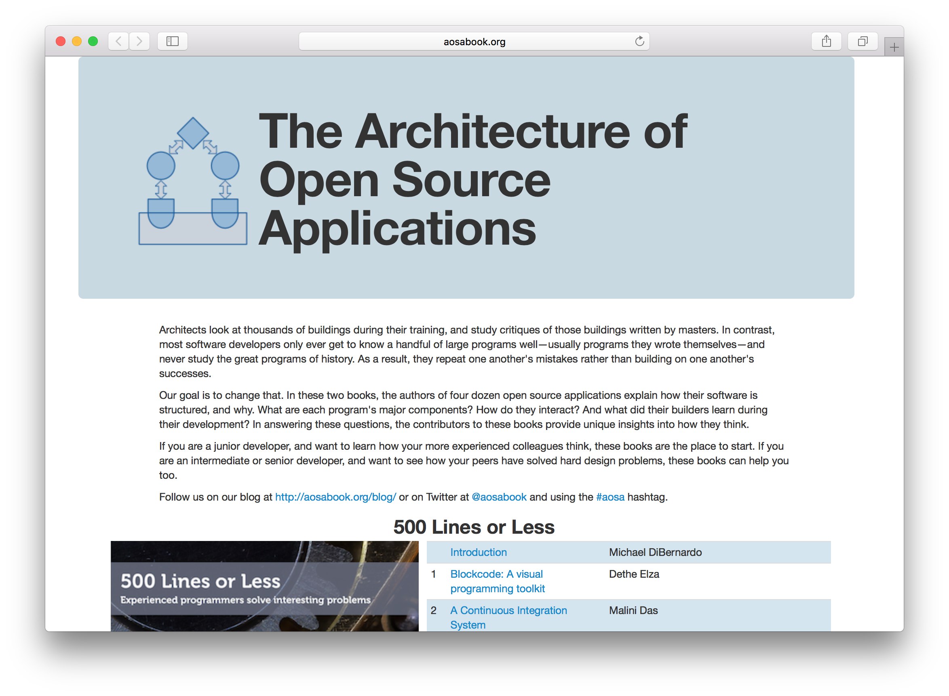The height and width of the screenshot is (696, 949).
Task: Open a new tab with plus button
Action: point(894,47)
